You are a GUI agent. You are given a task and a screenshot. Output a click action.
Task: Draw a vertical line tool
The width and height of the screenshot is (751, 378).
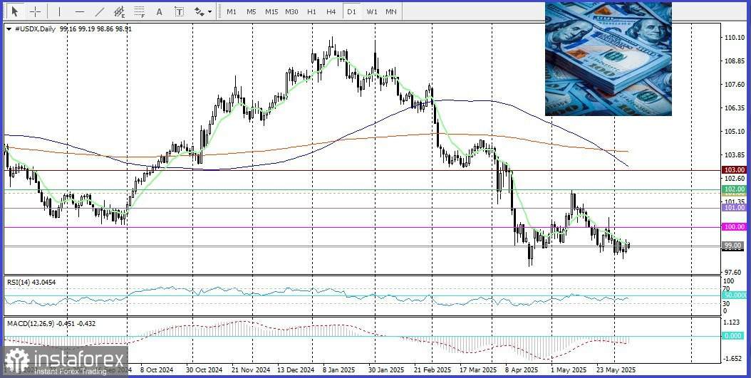[59, 11]
